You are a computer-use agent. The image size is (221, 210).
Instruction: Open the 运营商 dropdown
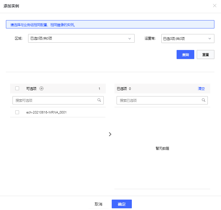pos(188,39)
